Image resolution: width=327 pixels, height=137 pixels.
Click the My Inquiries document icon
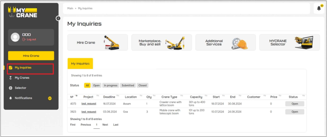11,68
